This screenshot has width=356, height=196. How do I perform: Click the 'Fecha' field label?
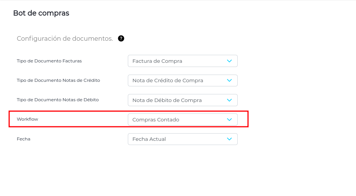click(24, 139)
